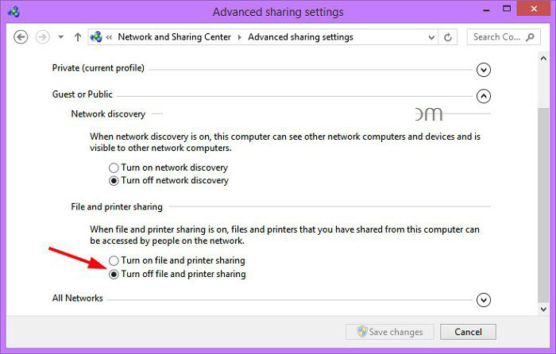The width and height of the screenshot is (556, 354).
Task: Select Turn off file and printer sharing
Action: click(177, 274)
